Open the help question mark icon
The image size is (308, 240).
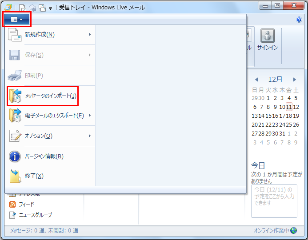299,20
